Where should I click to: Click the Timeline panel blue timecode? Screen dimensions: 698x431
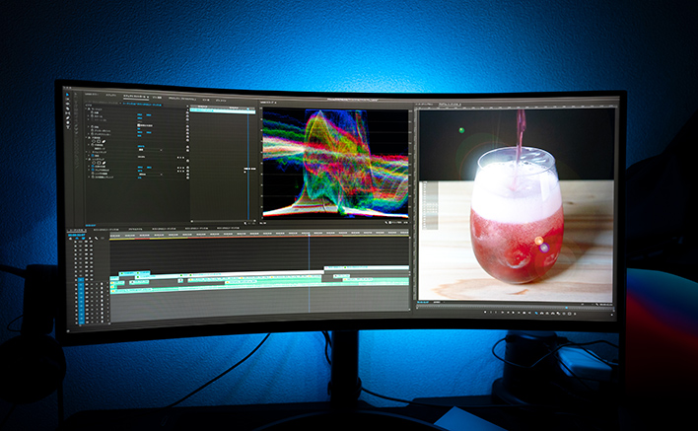coord(77,234)
